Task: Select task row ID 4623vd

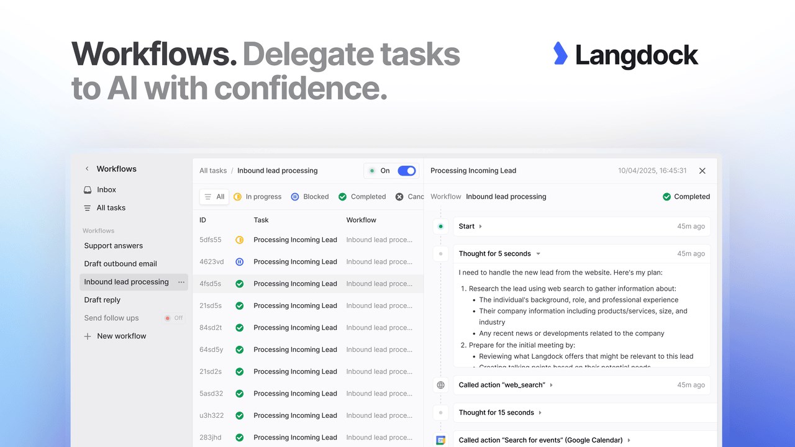Action: pos(308,262)
